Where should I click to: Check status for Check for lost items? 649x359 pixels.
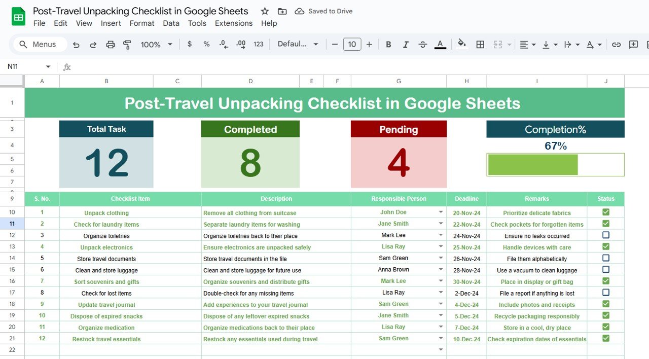[x=605, y=293]
